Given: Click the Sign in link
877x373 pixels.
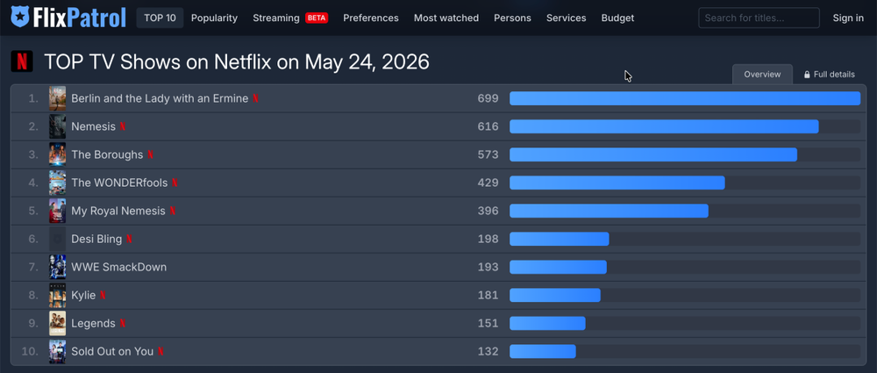Looking at the screenshot, I should click(848, 18).
